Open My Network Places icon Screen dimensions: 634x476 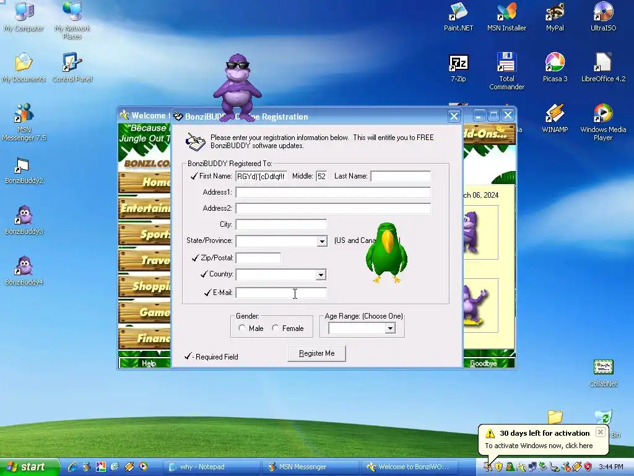point(72,19)
